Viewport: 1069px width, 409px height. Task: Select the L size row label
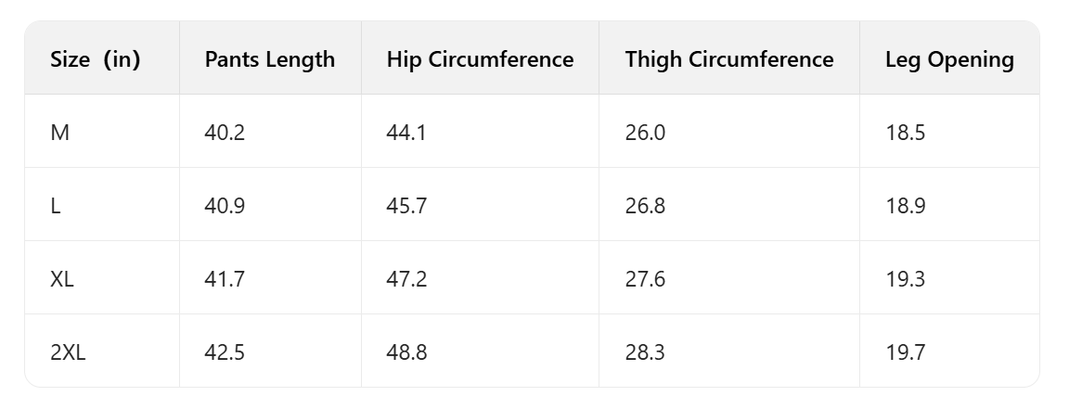point(56,206)
